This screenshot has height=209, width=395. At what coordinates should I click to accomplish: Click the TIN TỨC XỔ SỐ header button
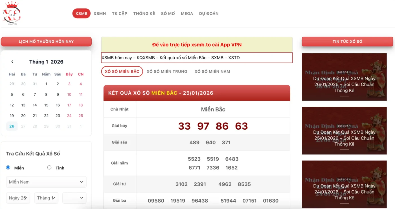coord(347,42)
